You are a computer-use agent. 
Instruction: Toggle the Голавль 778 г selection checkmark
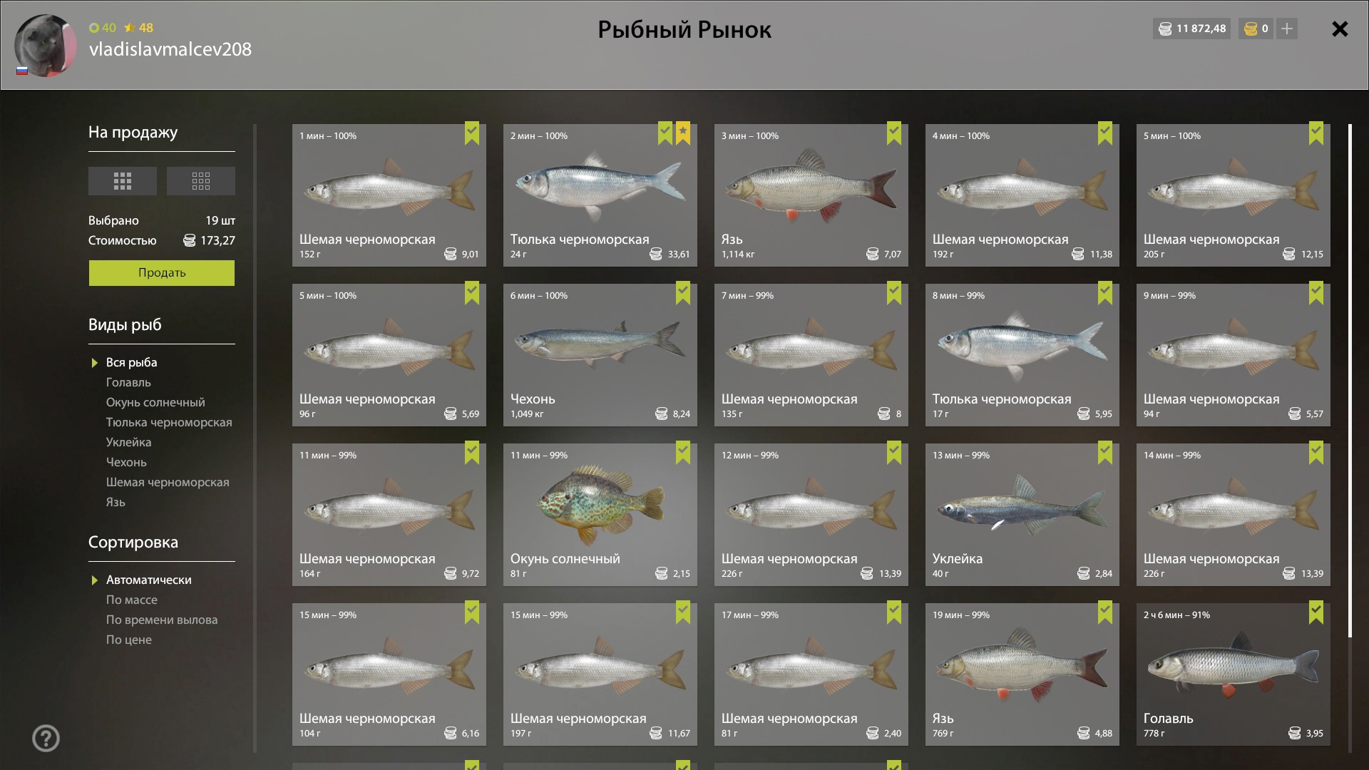[x=1316, y=612]
